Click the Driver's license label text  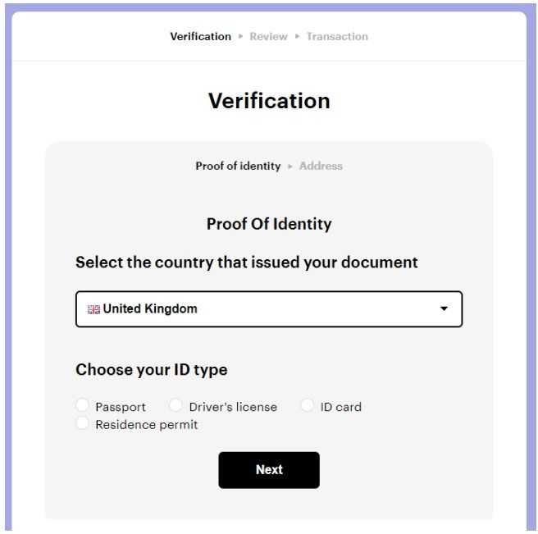(x=233, y=407)
